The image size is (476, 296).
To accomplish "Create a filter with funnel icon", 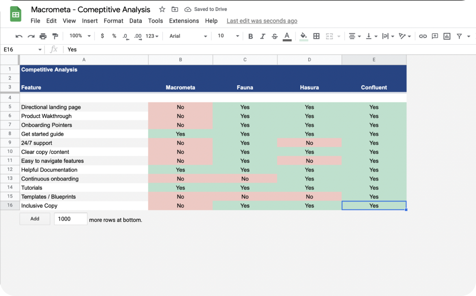I will (x=459, y=36).
